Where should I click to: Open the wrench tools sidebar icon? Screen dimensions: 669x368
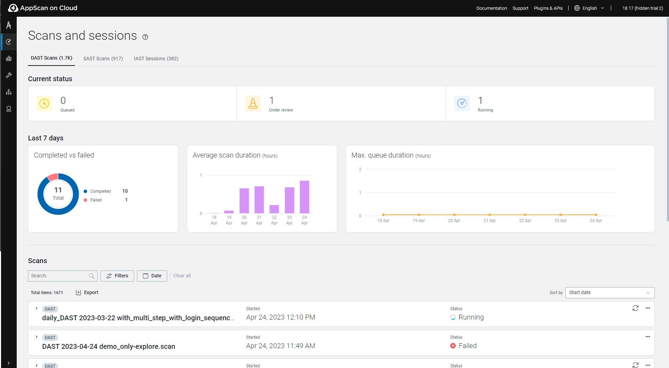9,75
